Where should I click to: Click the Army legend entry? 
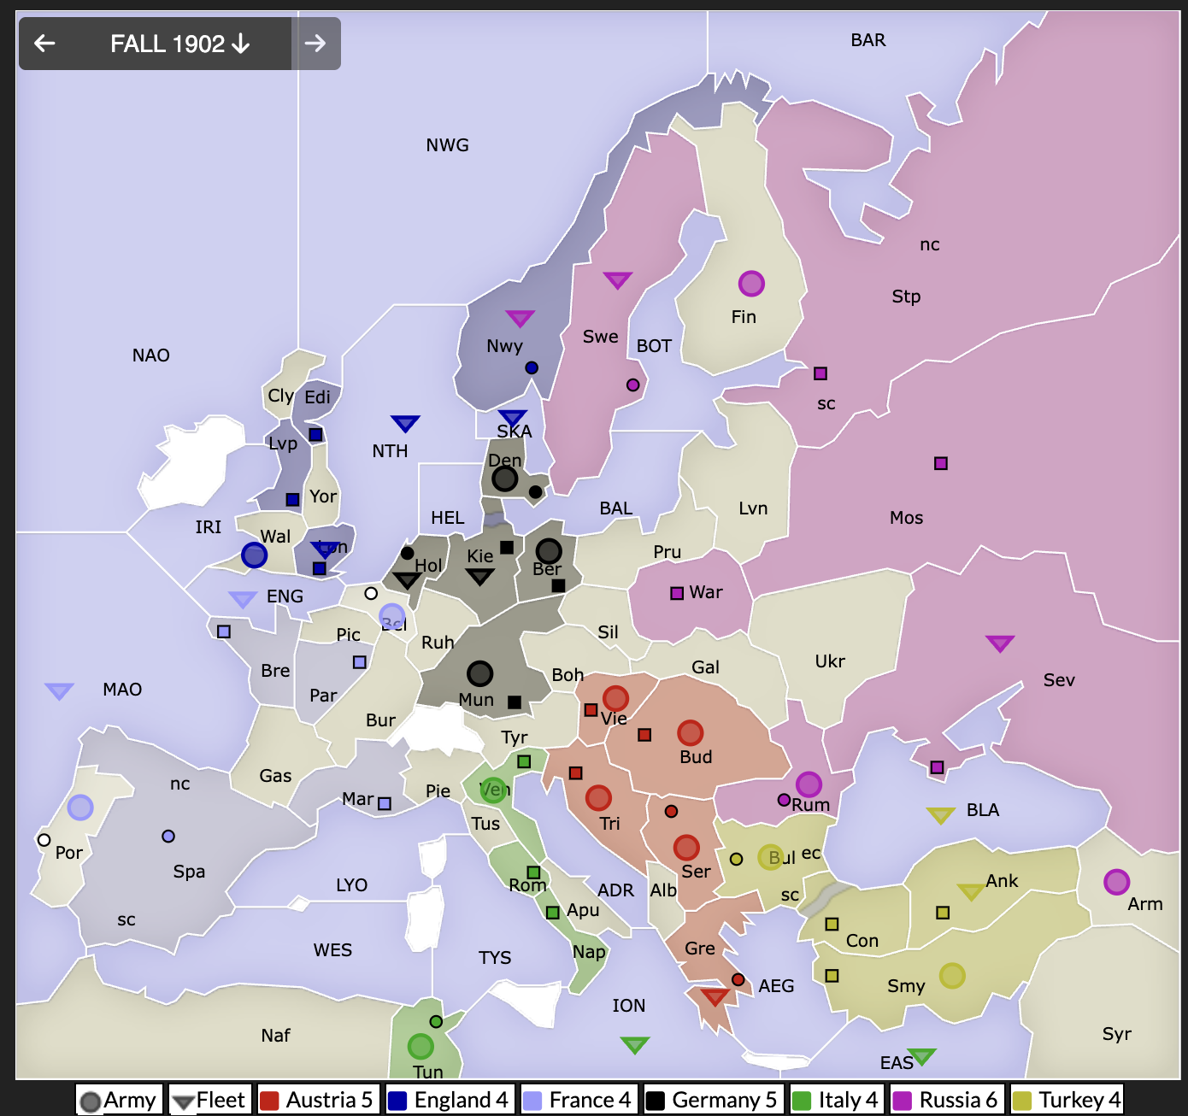pos(118,1100)
